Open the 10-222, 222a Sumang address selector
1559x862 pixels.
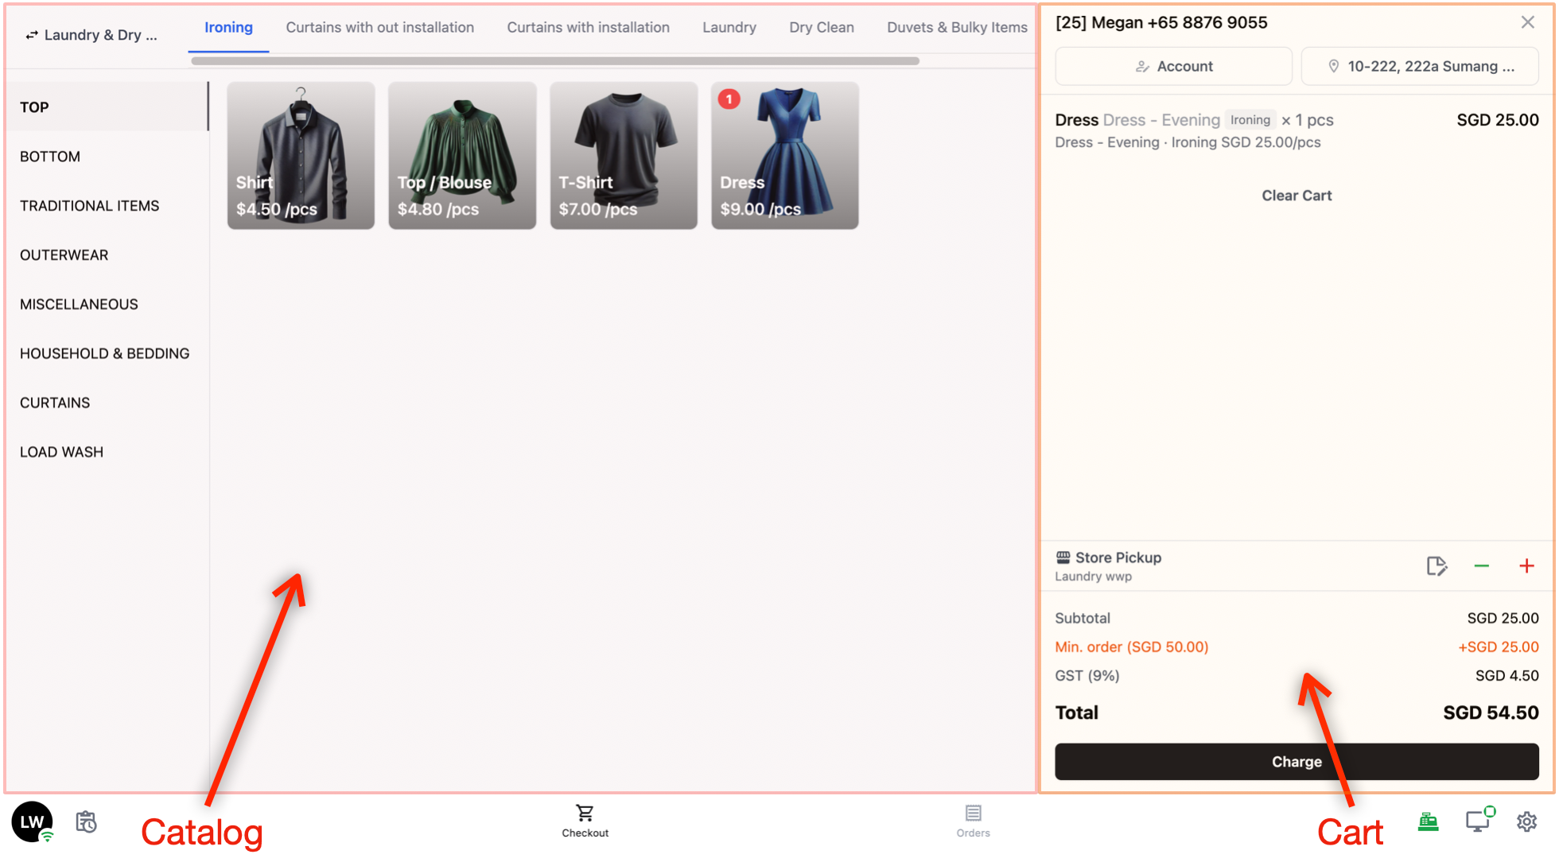(1419, 66)
